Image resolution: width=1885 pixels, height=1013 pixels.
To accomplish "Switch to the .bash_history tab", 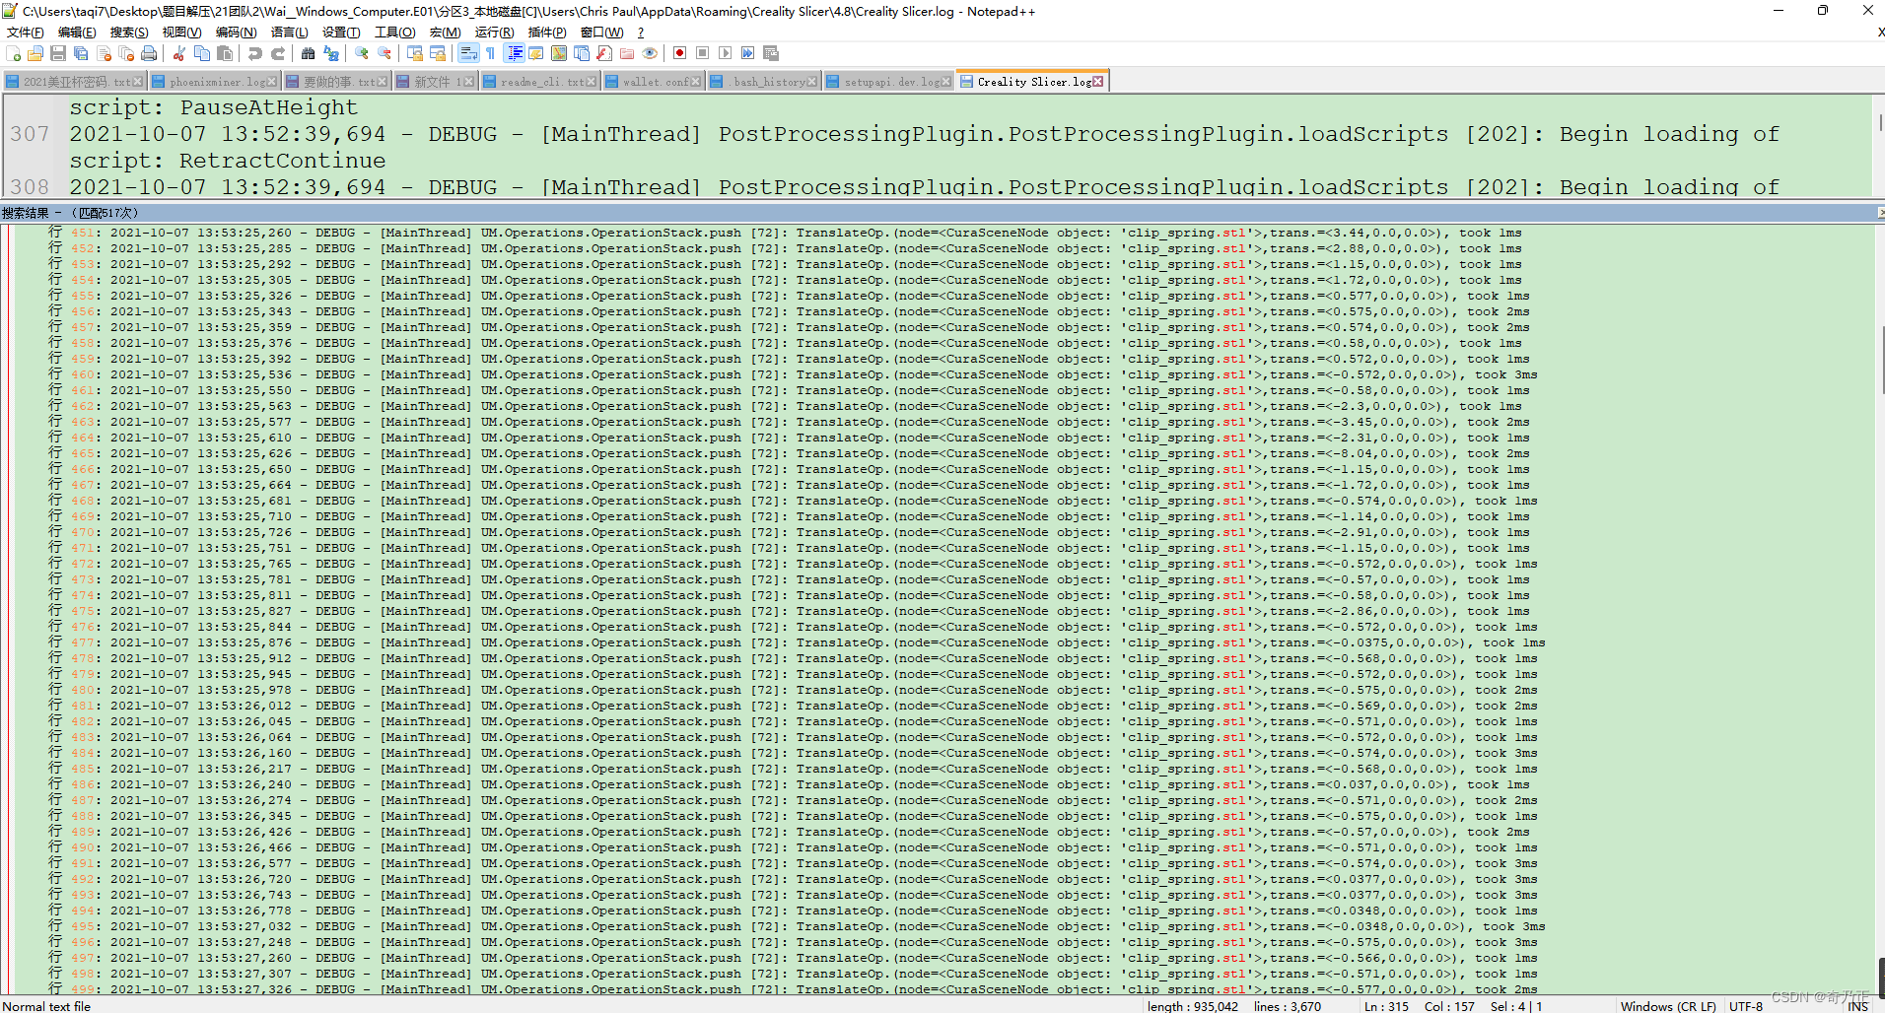I will (x=763, y=82).
